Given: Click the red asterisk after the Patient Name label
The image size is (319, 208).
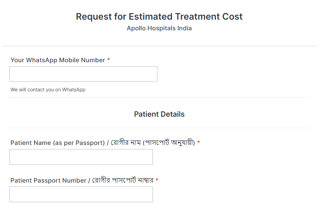Looking at the screenshot, I should pyautogui.click(x=199, y=143).
